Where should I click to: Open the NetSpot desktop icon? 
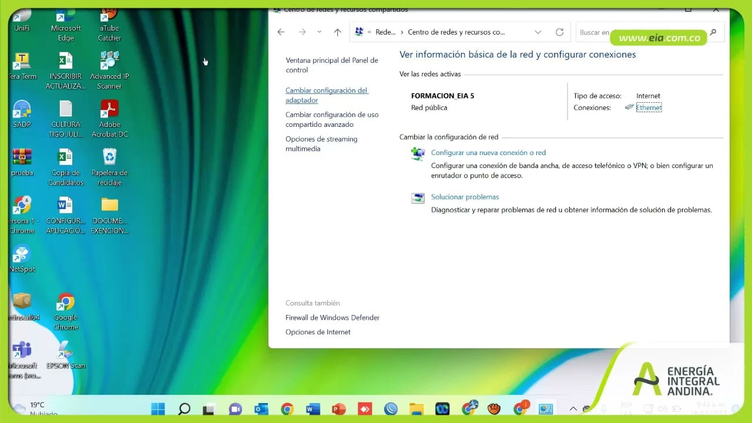22,254
